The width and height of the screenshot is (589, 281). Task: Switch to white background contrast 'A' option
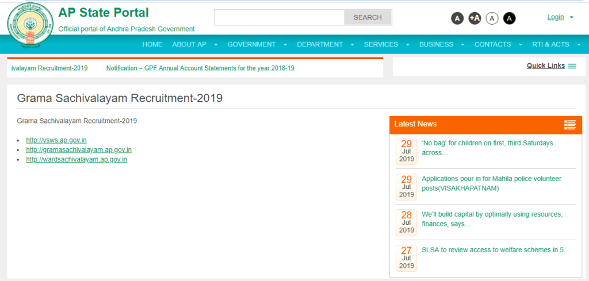(492, 18)
